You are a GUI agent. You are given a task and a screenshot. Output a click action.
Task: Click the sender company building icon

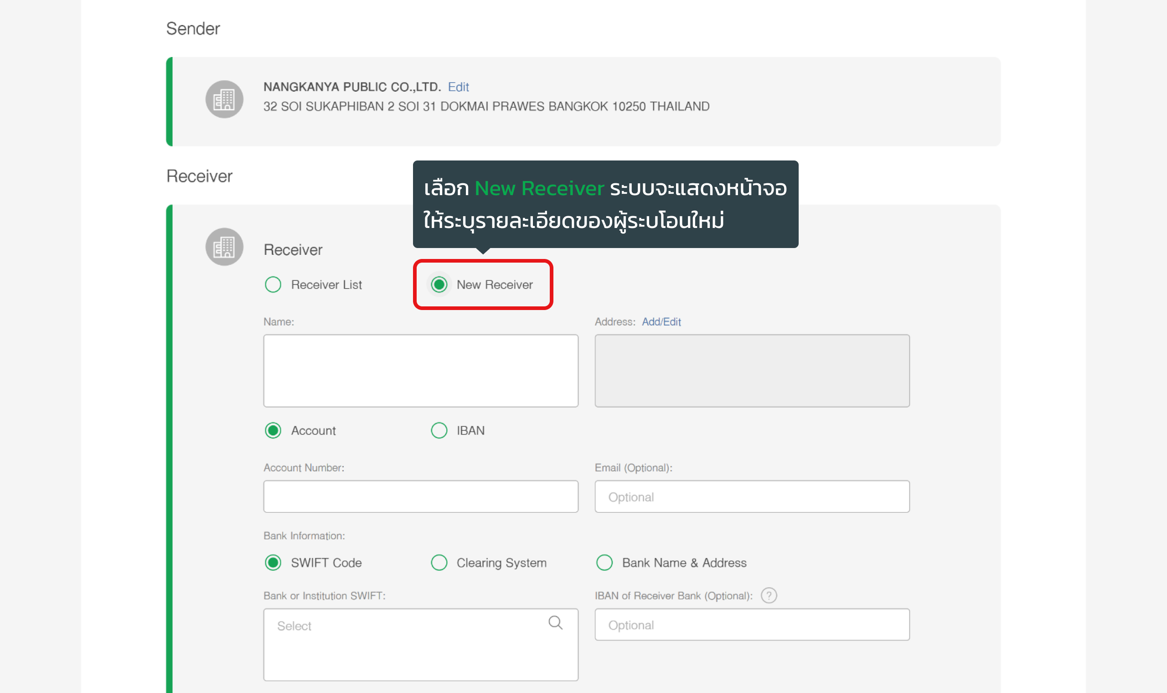pyautogui.click(x=224, y=99)
